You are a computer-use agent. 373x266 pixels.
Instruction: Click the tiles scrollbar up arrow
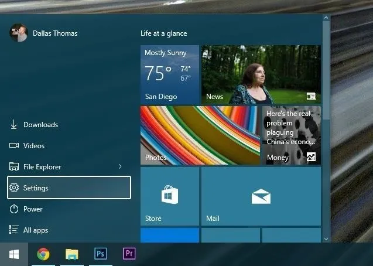pos(326,18)
